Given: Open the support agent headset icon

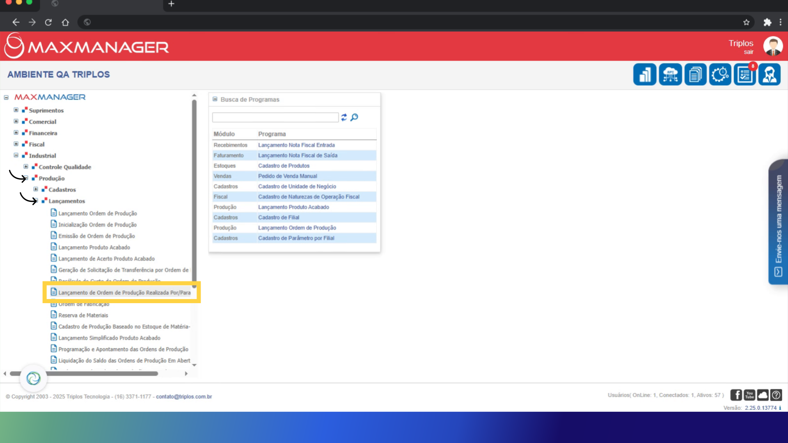Looking at the screenshot, I should [770, 75].
